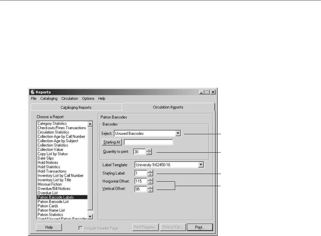Click the Help button
The height and width of the screenshot is (236, 321).
point(49,227)
